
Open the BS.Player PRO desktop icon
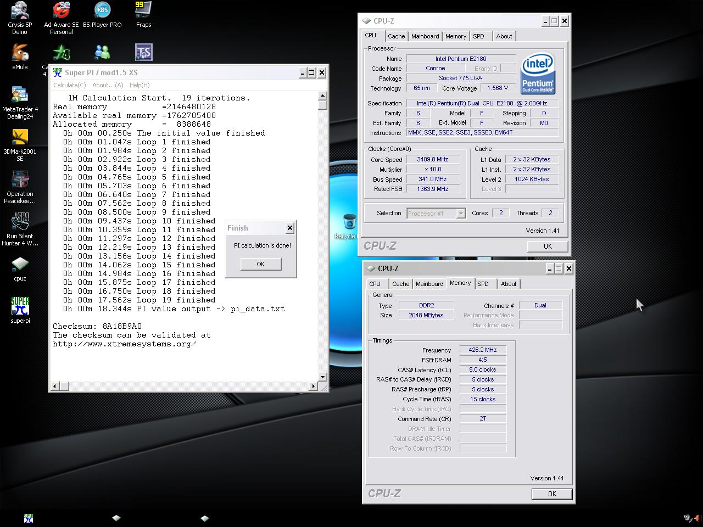click(102, 15)
